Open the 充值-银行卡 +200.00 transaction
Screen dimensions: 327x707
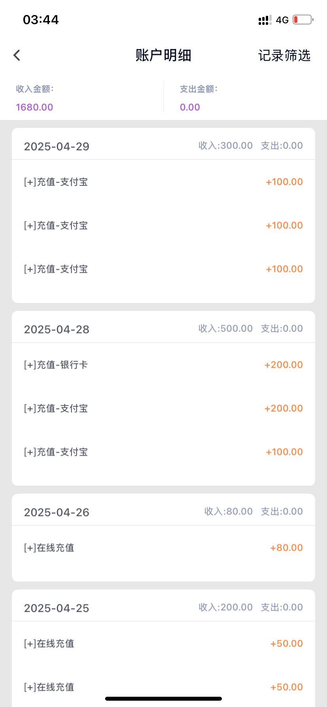pyautogui.click(x=163, y=365)
